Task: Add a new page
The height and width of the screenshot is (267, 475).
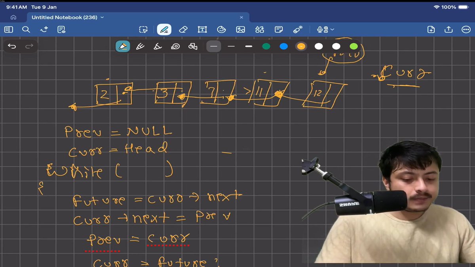Action: point(431,30)
